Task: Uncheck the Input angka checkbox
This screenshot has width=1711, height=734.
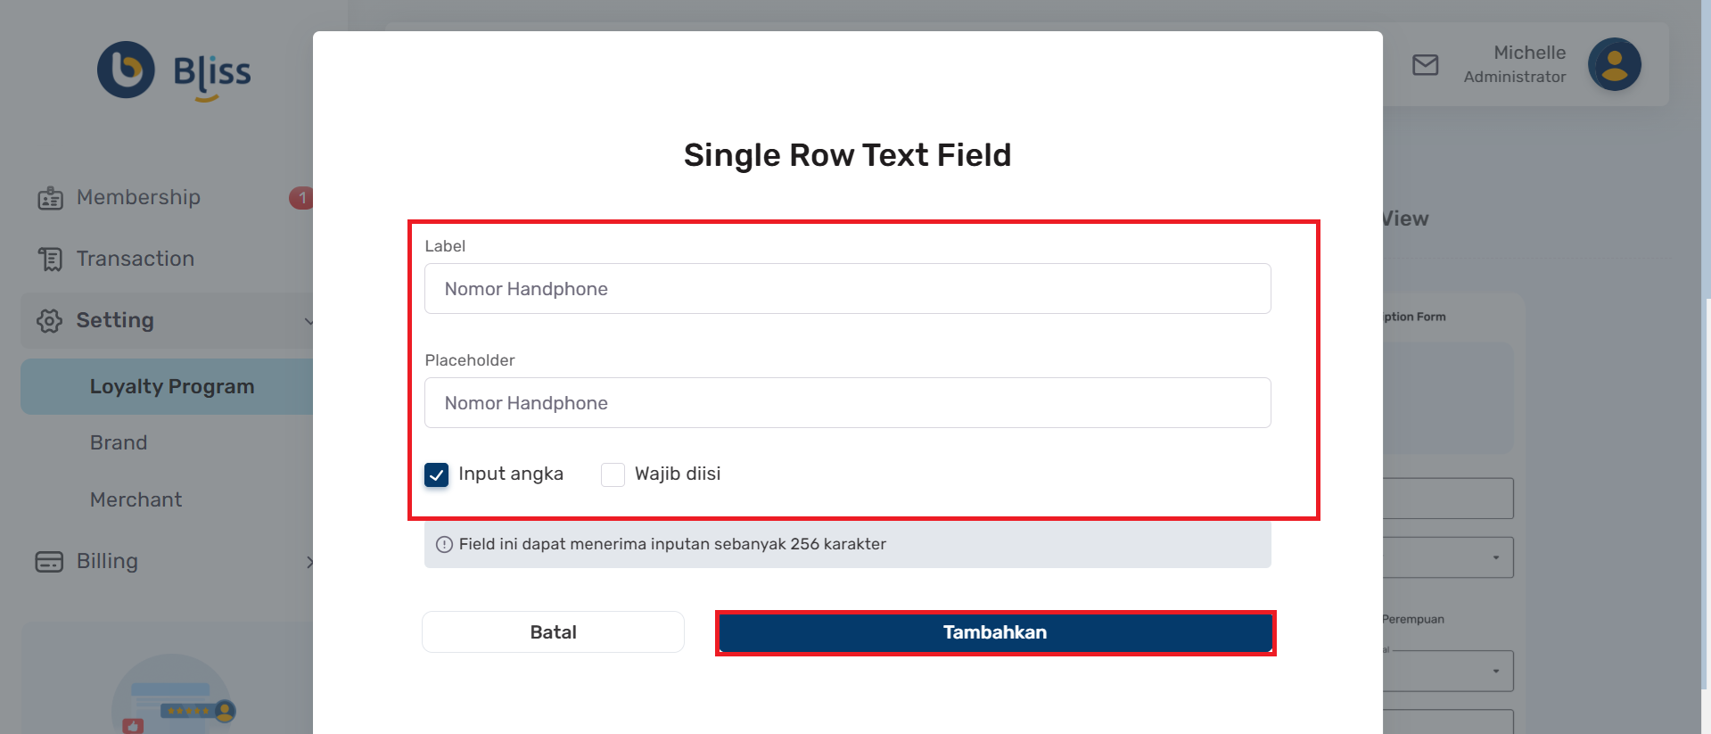Action: click(x=437, y=474)
